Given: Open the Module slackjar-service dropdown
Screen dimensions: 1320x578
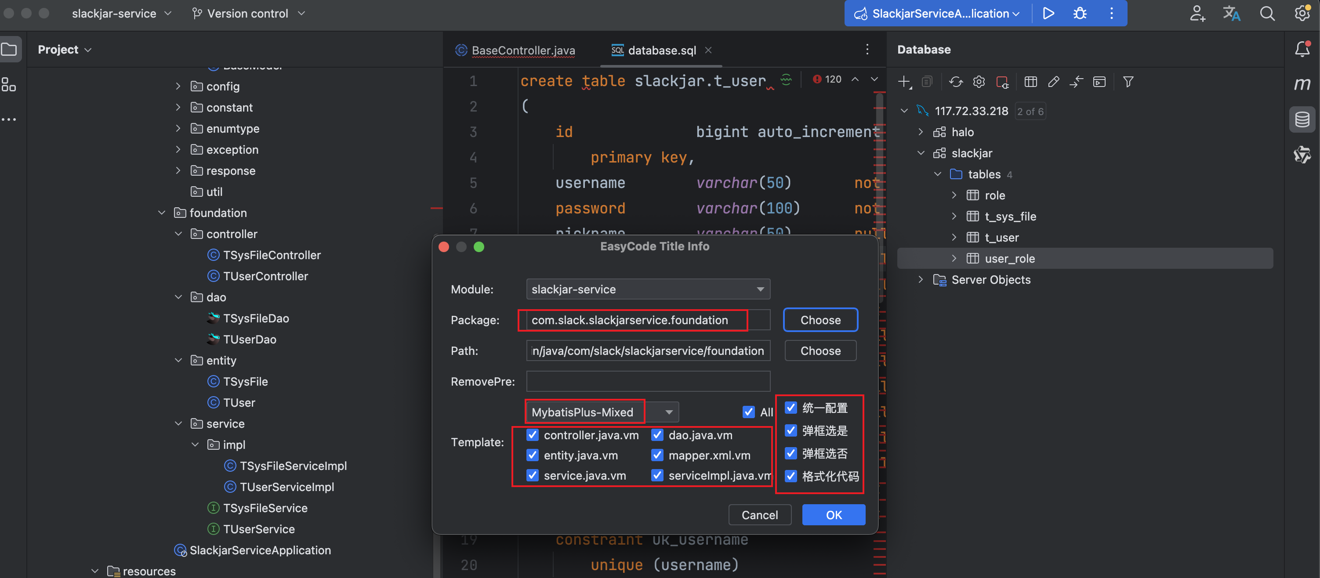Looking at the screenshot, I should click(648, 289).
